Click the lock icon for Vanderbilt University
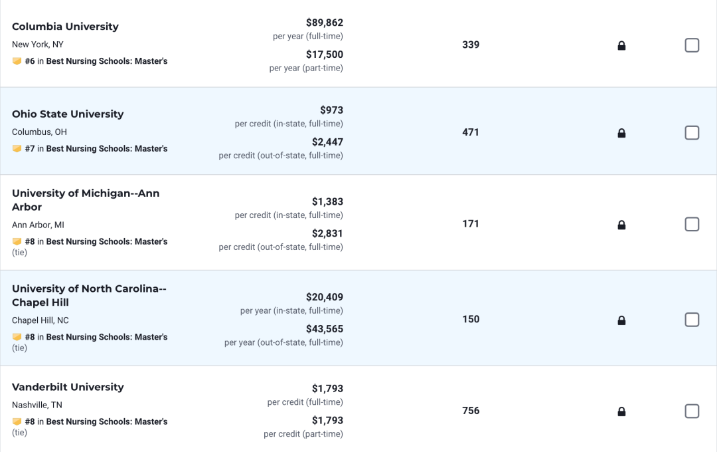 click(x=621, y=411)
